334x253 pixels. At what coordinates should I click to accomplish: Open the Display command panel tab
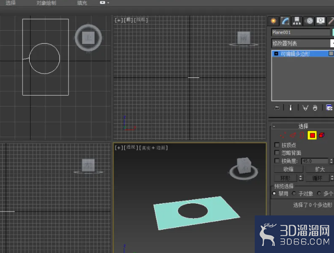pos(321,21)
